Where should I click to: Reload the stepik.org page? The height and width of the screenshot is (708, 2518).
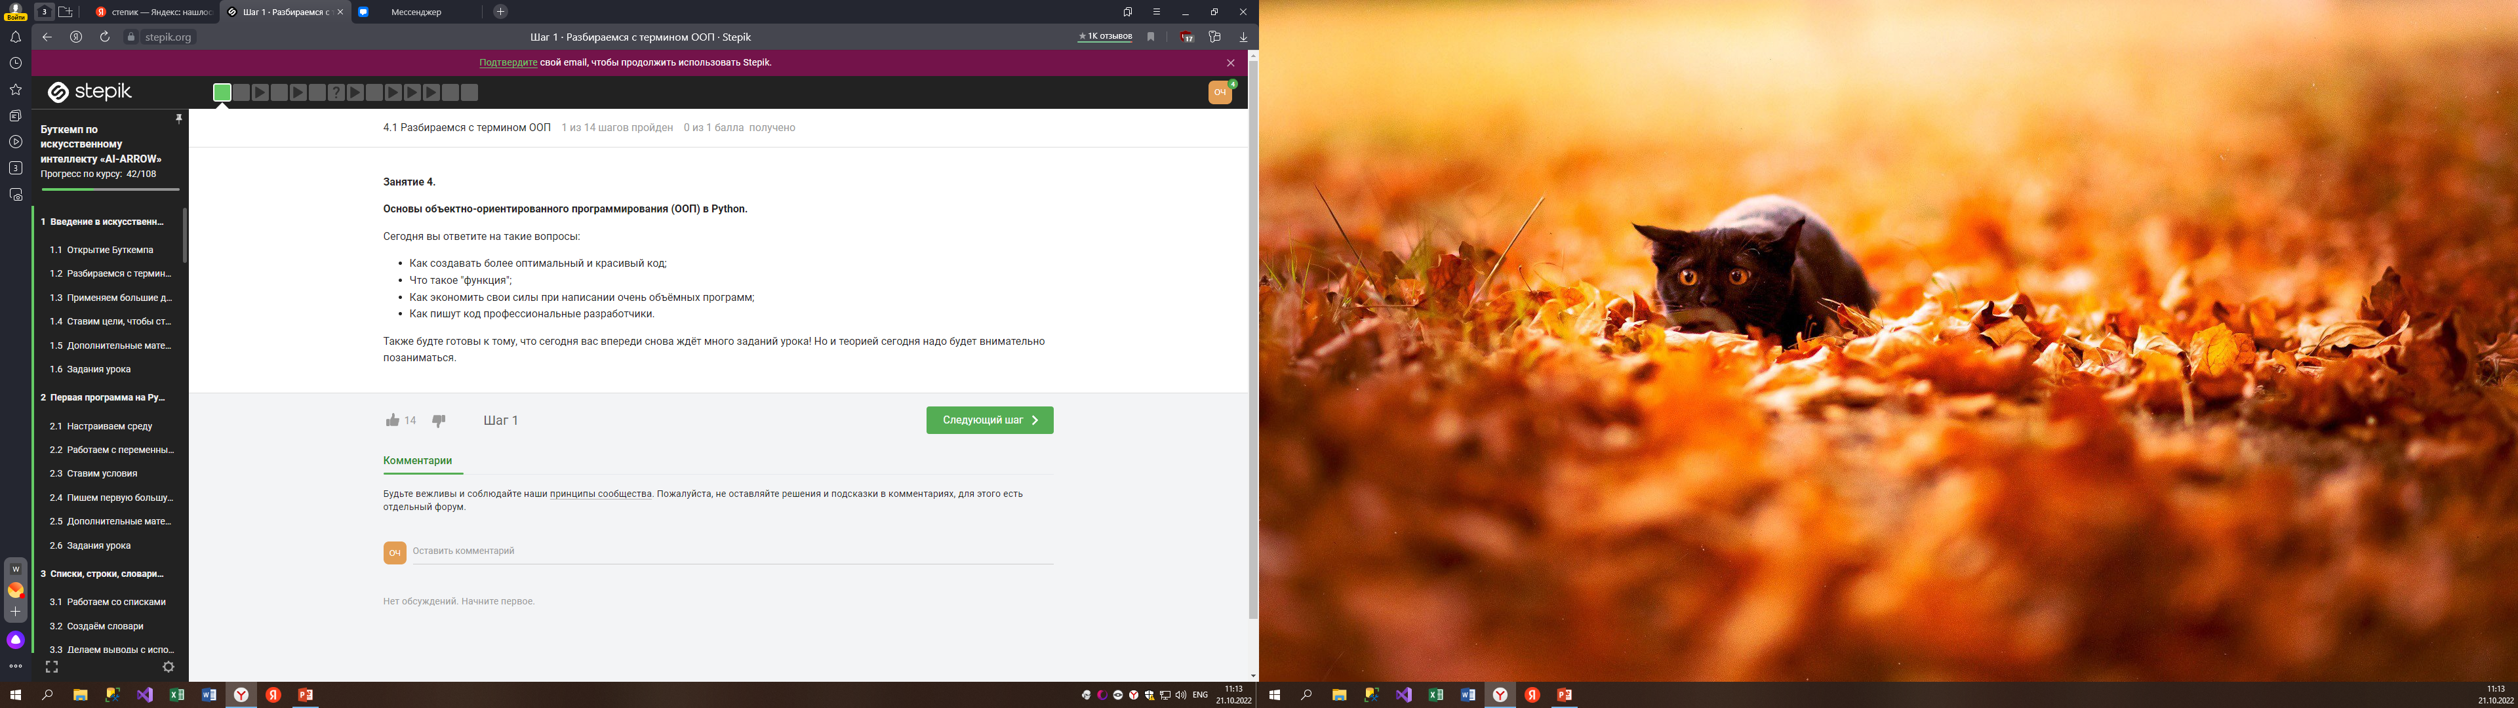[x=105, y=37]
